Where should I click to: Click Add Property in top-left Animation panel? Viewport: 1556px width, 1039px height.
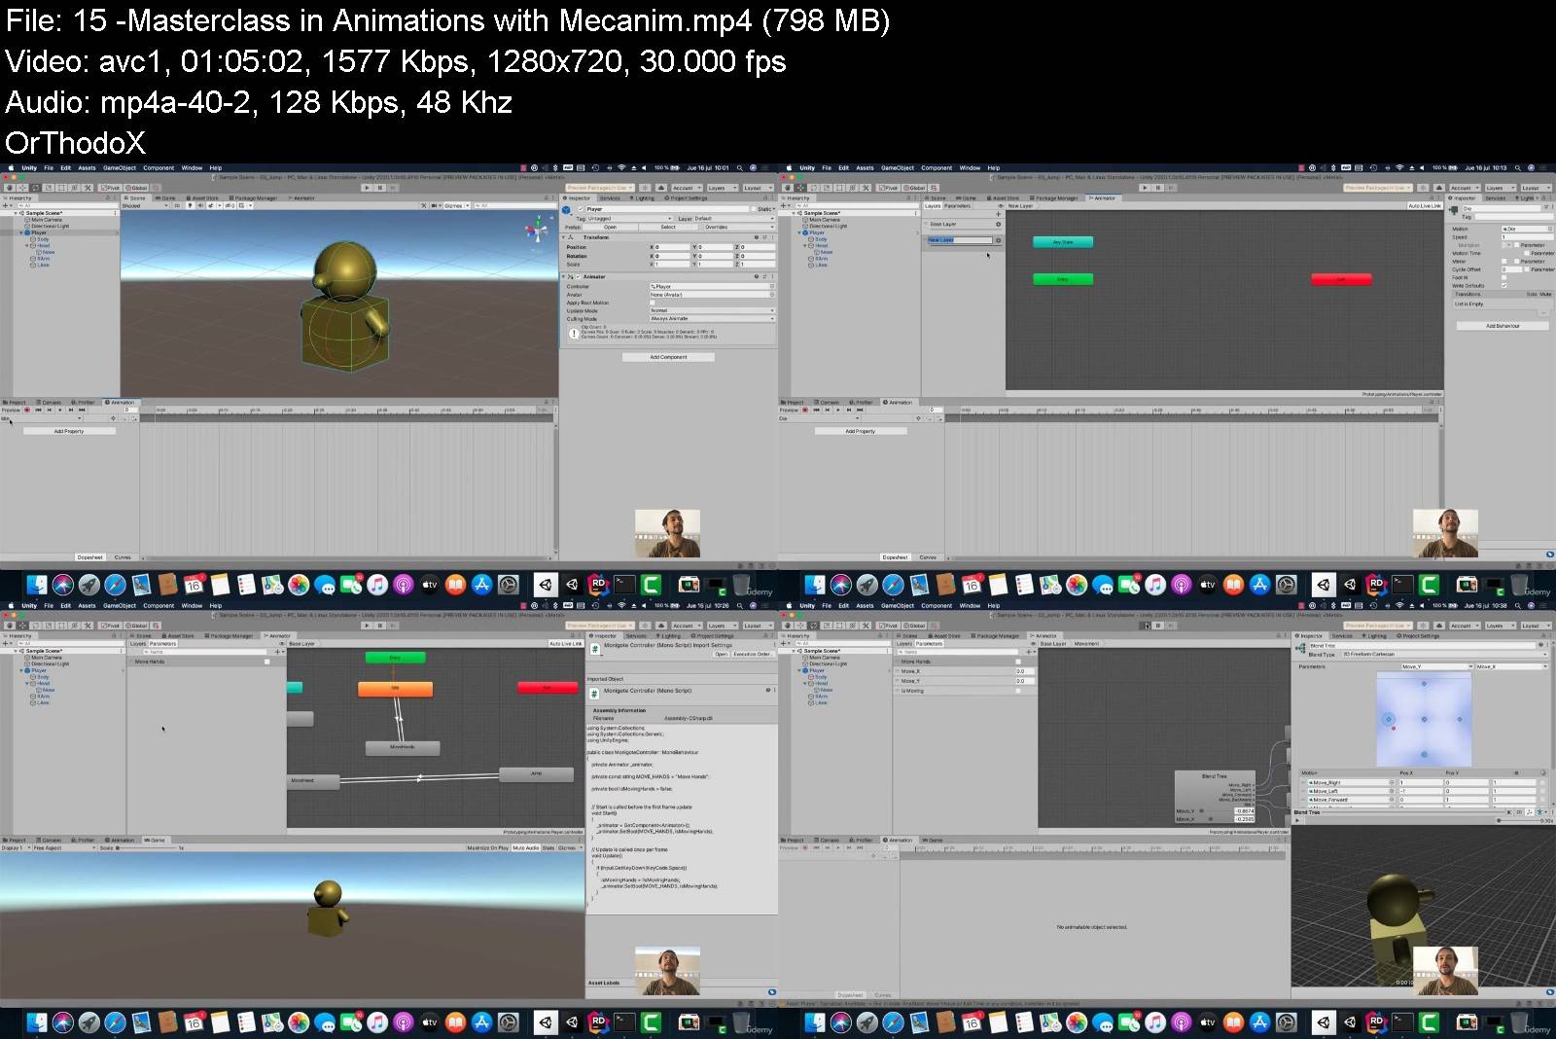click(x=69, y=431)
